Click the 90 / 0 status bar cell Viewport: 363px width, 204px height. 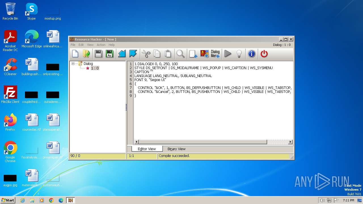coord(97,156)
